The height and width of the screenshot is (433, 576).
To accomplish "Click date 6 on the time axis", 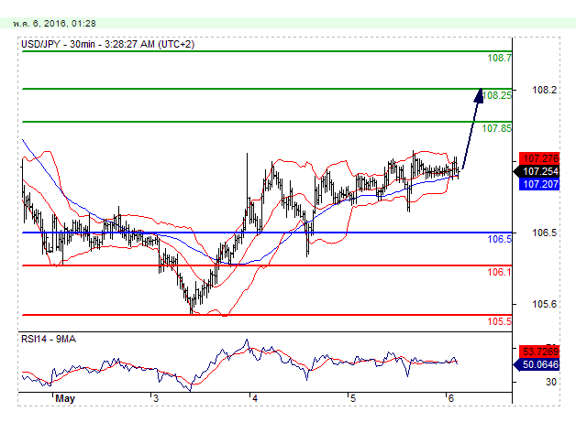I will coord(450,399).
